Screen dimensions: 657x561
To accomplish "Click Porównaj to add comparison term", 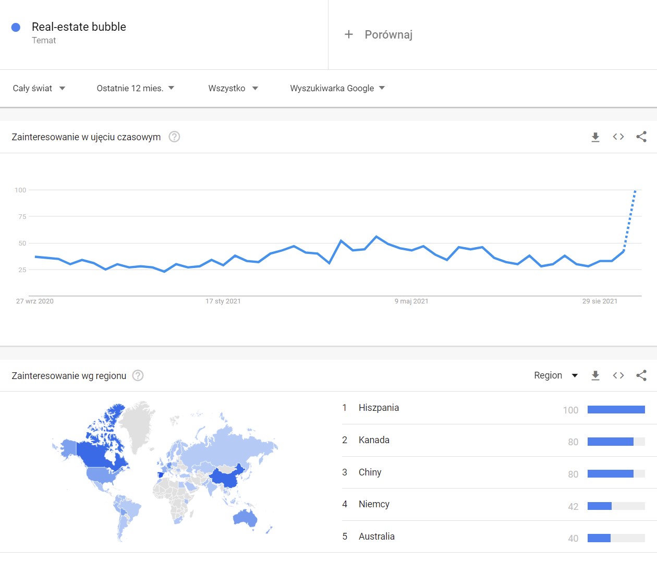I will point(379,34).
